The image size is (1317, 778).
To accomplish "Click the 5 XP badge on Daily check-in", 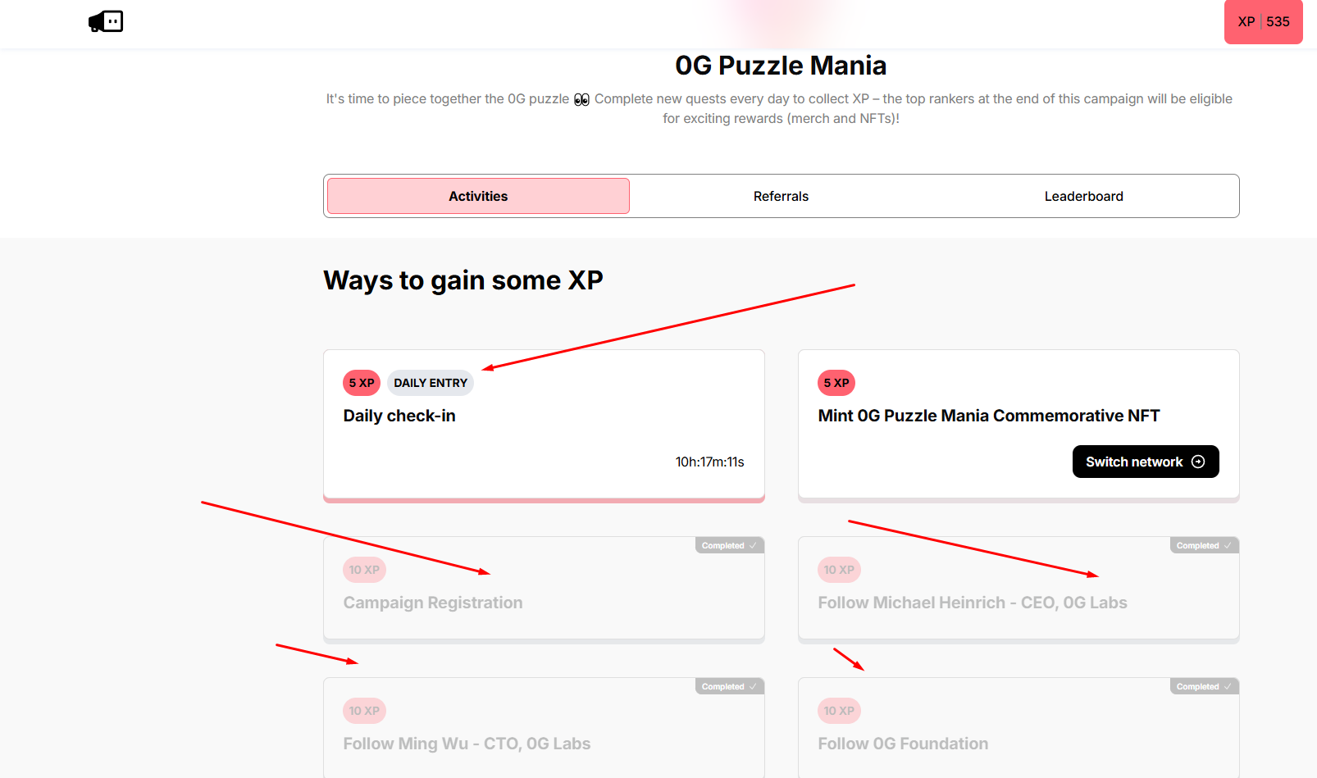I will (362, 383).
